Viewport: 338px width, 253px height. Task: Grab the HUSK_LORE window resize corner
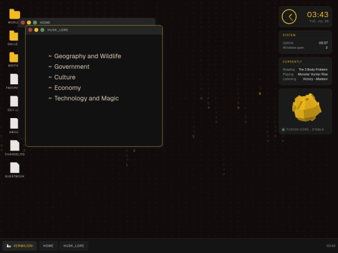tap(161, 145)
